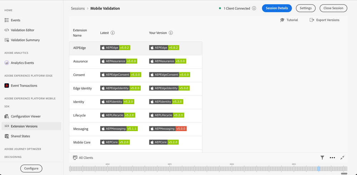The width and height of the screenshot is (357, 175).
Task: Click the red AEPMessaging v5.0.0 version badge
Action: click(x=168, y=129)
